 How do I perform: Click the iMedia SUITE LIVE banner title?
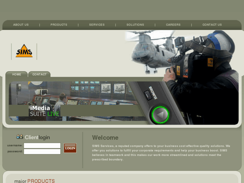(45, 111)
